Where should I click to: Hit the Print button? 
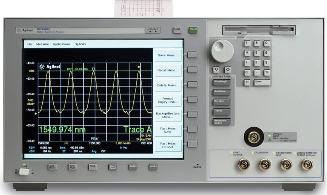pos(92,167)
